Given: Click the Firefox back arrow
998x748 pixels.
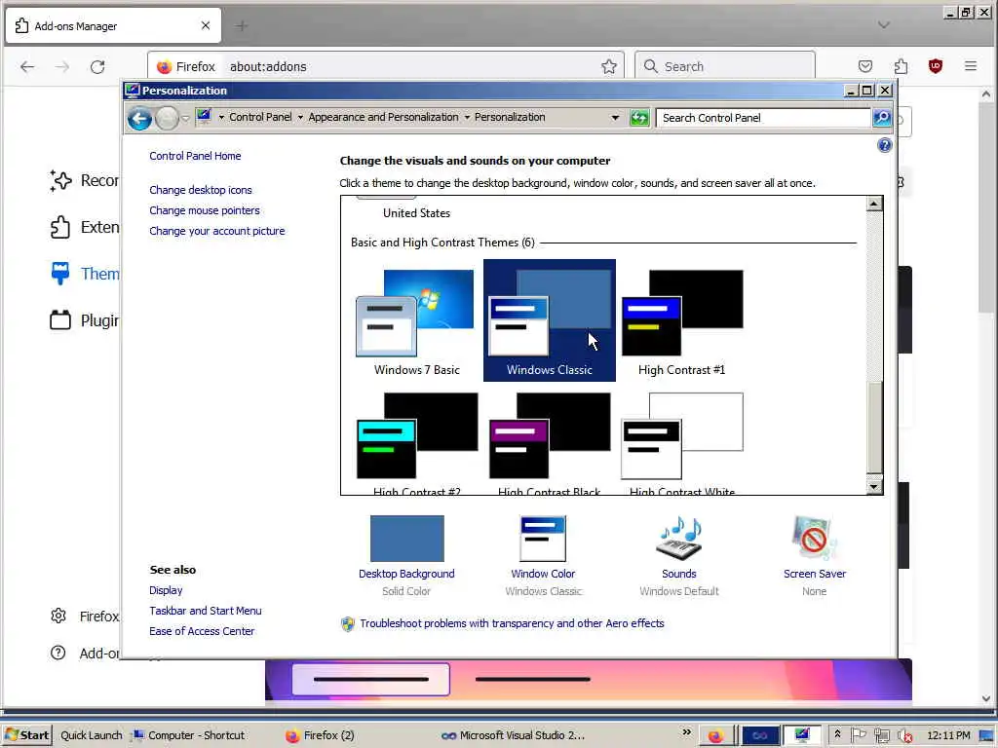Looking at the screenshot, I should (x=26, y=67).
